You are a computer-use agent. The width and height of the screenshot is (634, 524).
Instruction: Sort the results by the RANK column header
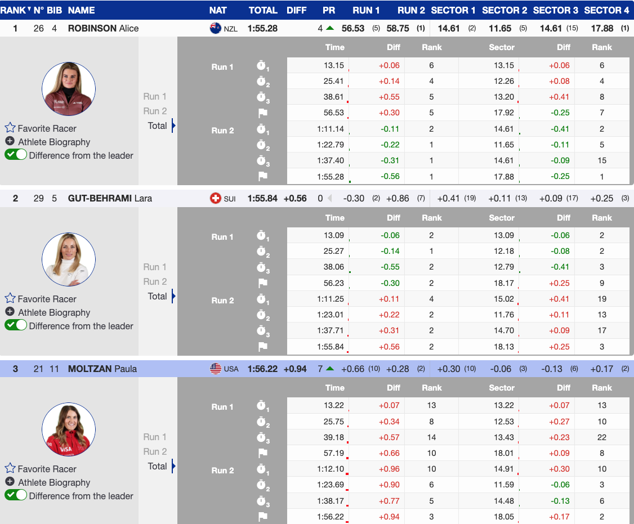click(15, 10)
